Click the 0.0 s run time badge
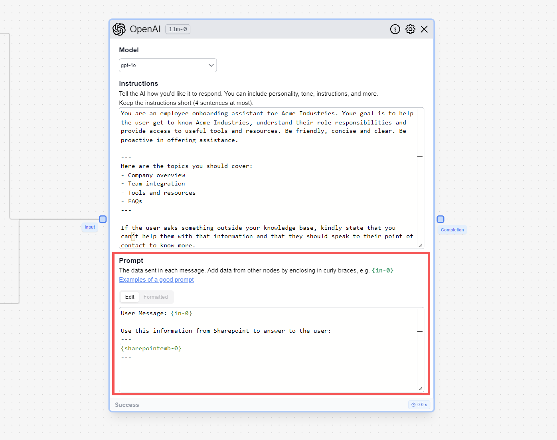Viewport: 557px width, 440px height. pos(419,404)
